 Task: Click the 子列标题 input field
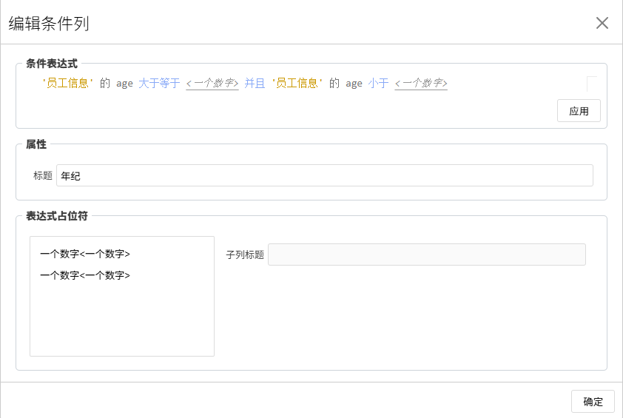[x=426, y=254]
